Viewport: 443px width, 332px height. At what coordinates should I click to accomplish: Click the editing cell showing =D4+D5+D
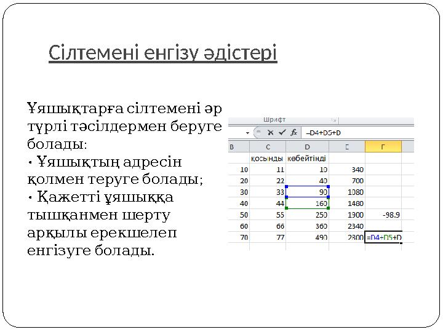click(x=383, y=237)
